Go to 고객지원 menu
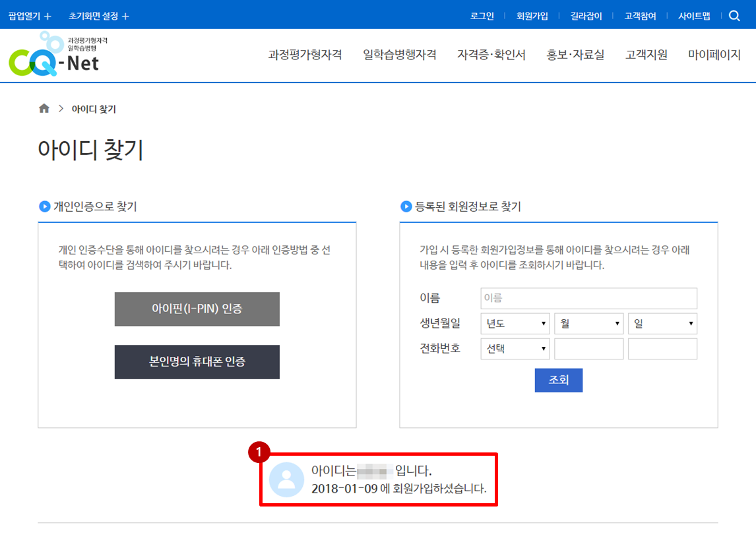Viewport: 756px width, 554px height. point(646,55)
